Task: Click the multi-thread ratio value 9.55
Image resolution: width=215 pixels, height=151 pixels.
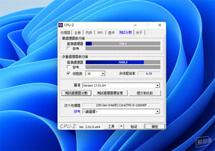Action: coord(149,74)
